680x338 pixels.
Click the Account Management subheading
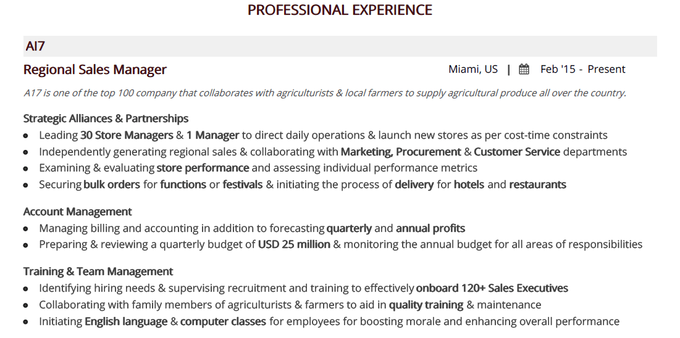coord(77,212)
